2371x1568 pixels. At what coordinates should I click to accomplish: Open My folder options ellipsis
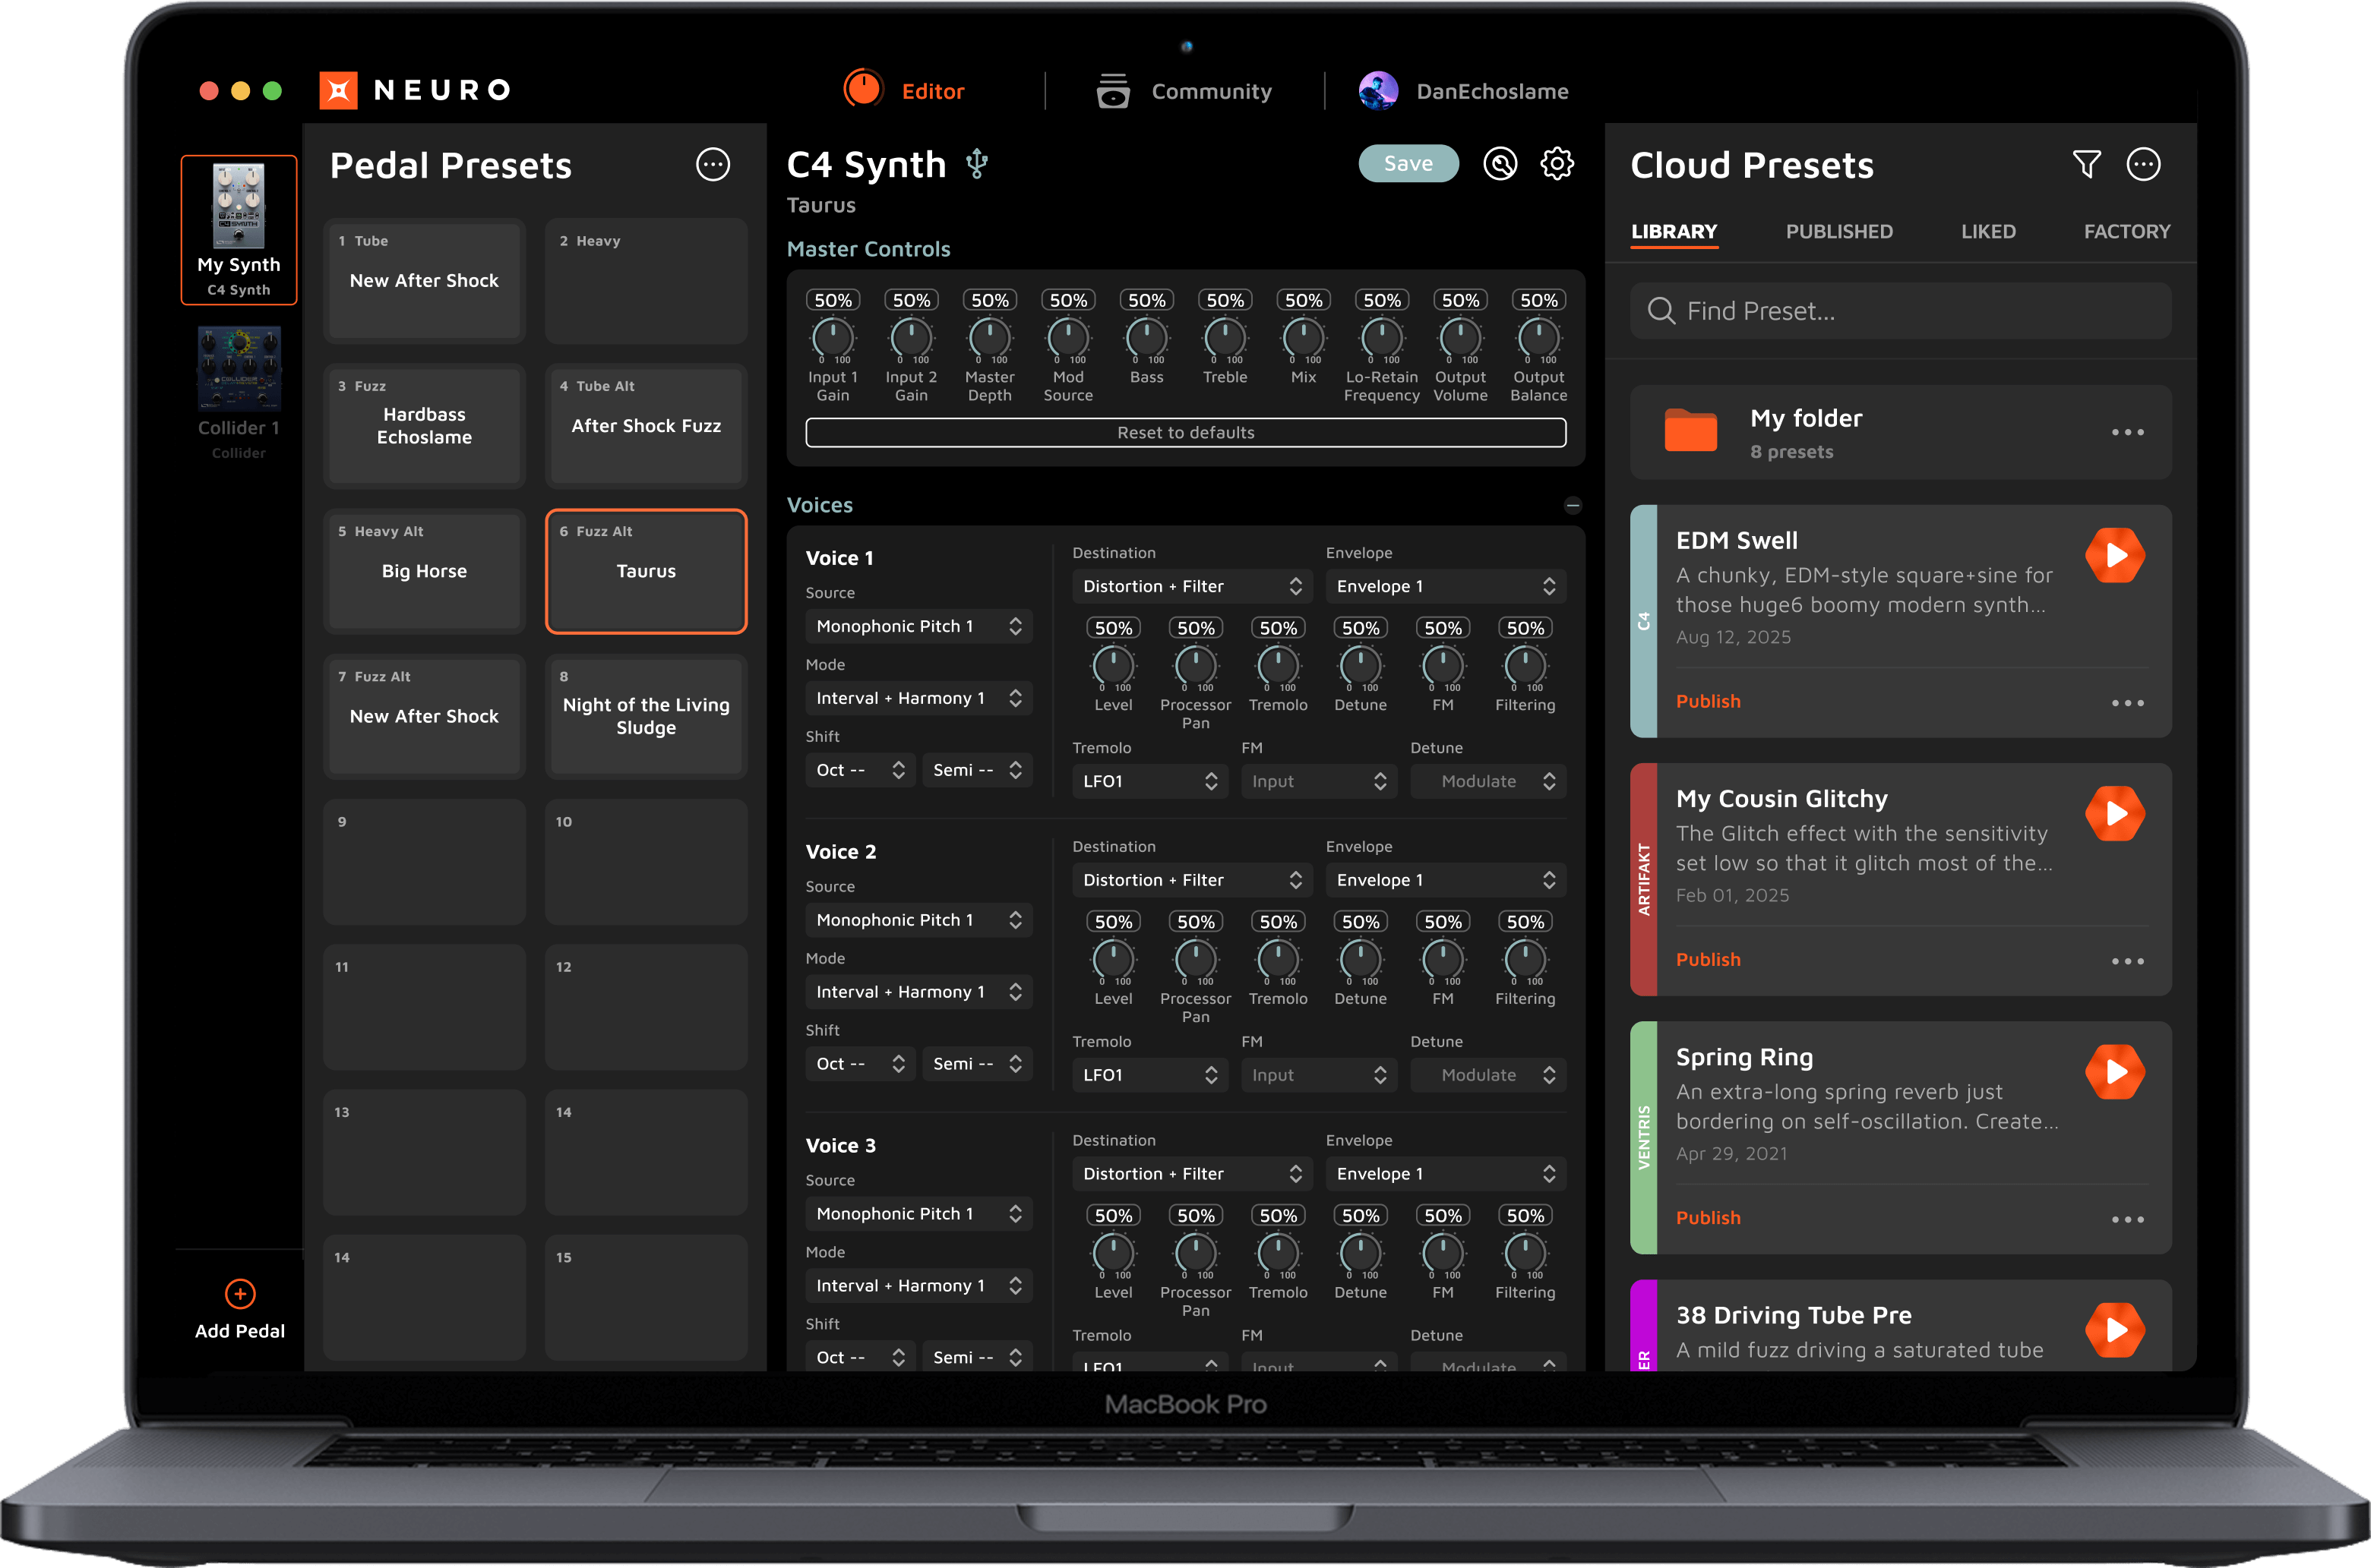pyautogui.click(x=2127, y=432)
